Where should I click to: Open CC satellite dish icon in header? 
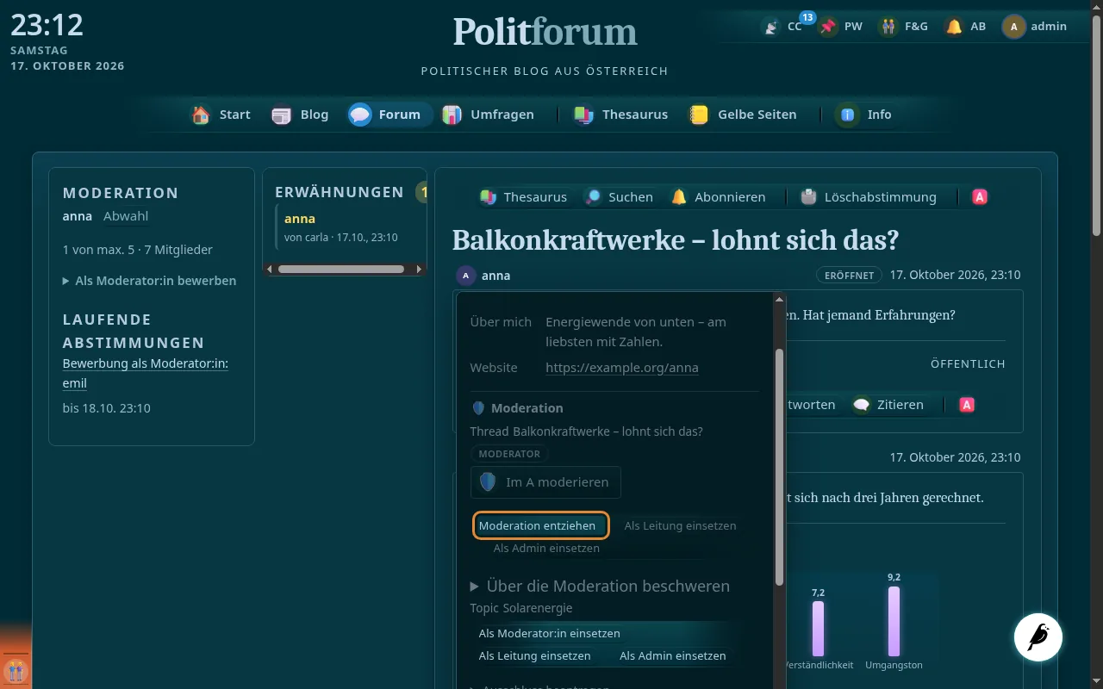click(771, 27)
